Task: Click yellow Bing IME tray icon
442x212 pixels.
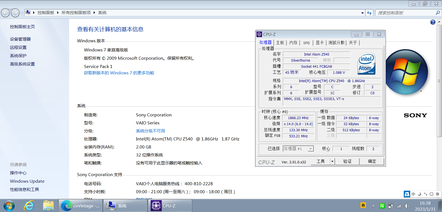Action: tap(363, 205)
